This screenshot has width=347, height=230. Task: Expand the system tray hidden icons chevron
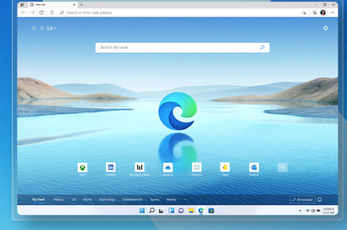tap(300, 211)
